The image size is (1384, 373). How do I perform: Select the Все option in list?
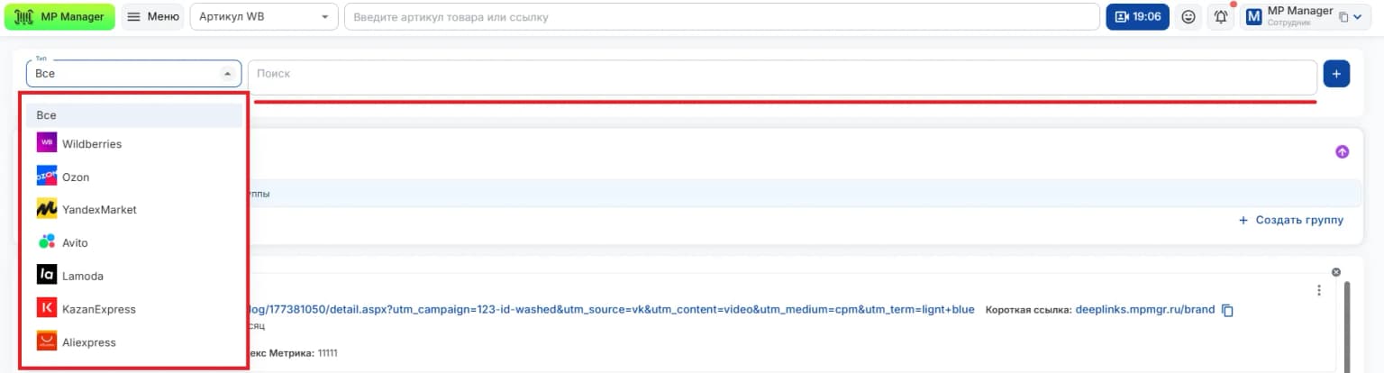tap(134, 115)
